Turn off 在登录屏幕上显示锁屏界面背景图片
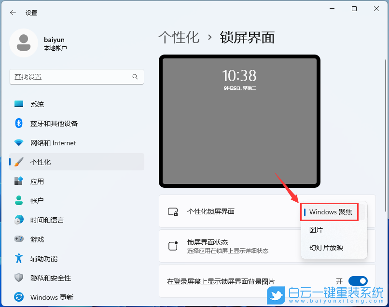 click(358, 280)
